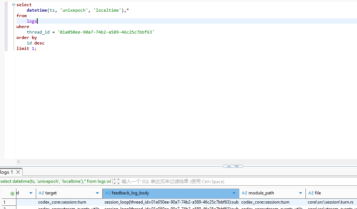This screenshot has height=209, width=357.
Task: Click the datetime function line in editor
Action: tap(77, 10)
